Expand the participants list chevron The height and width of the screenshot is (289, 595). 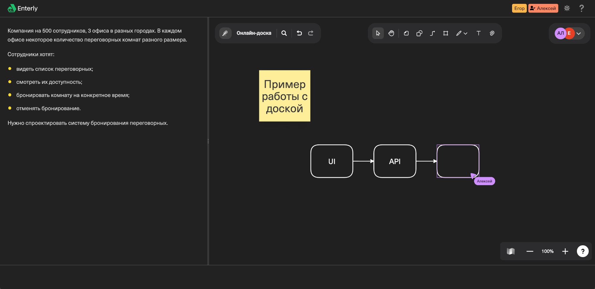(x=579, y=34)
